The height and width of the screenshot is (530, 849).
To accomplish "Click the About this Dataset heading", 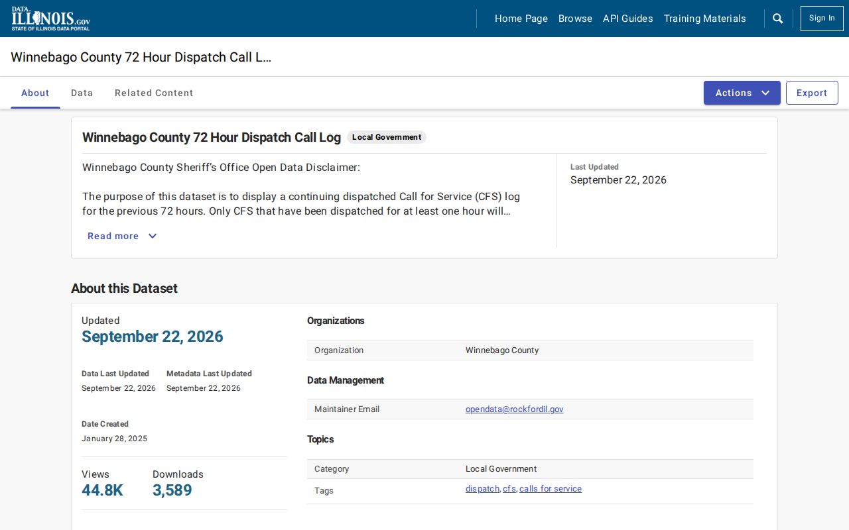I will coord(124,288).
